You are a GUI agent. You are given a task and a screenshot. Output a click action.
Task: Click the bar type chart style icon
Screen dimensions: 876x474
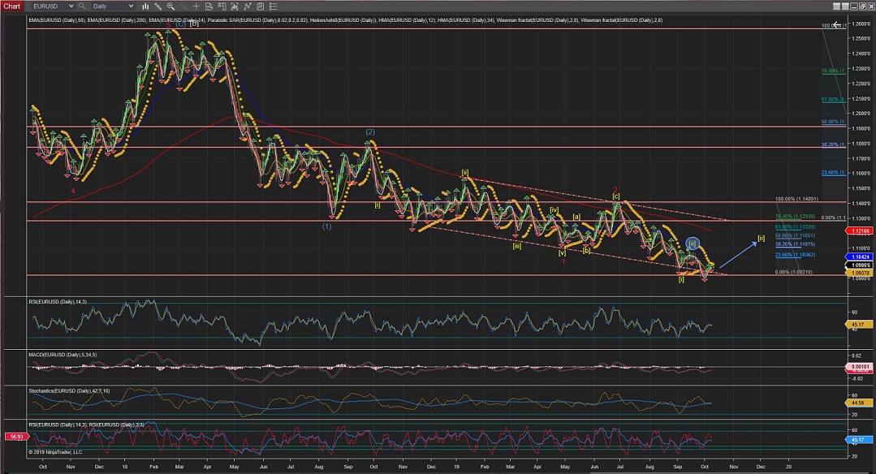pyautogui.click(x=145, y=6)
